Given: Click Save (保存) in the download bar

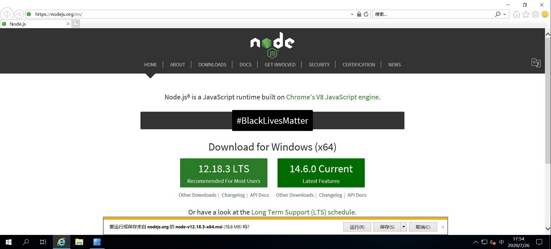Looking at the screenshot, I should (x=387, y=227).
